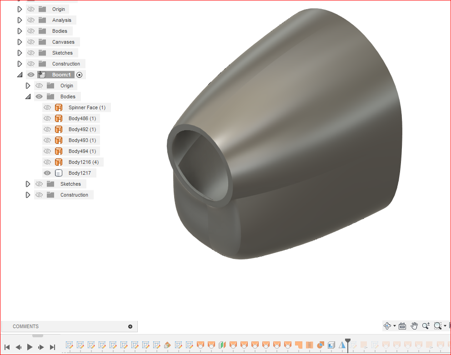Open the Look At tool
Image resolution: width=451 pixels, height=355 pixels.
[x=402, y=326]
